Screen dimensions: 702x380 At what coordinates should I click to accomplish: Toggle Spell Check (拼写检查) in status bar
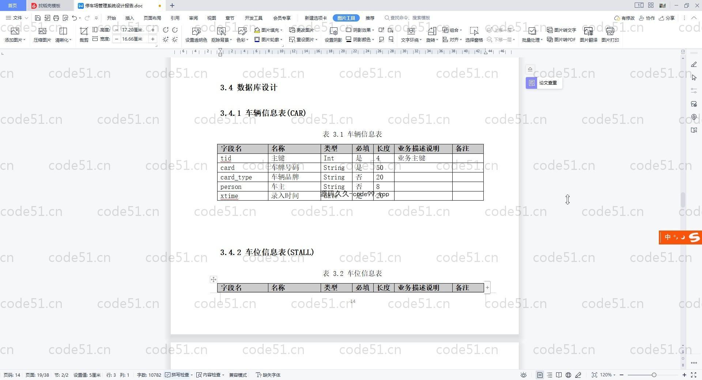(x=179, y=375)
